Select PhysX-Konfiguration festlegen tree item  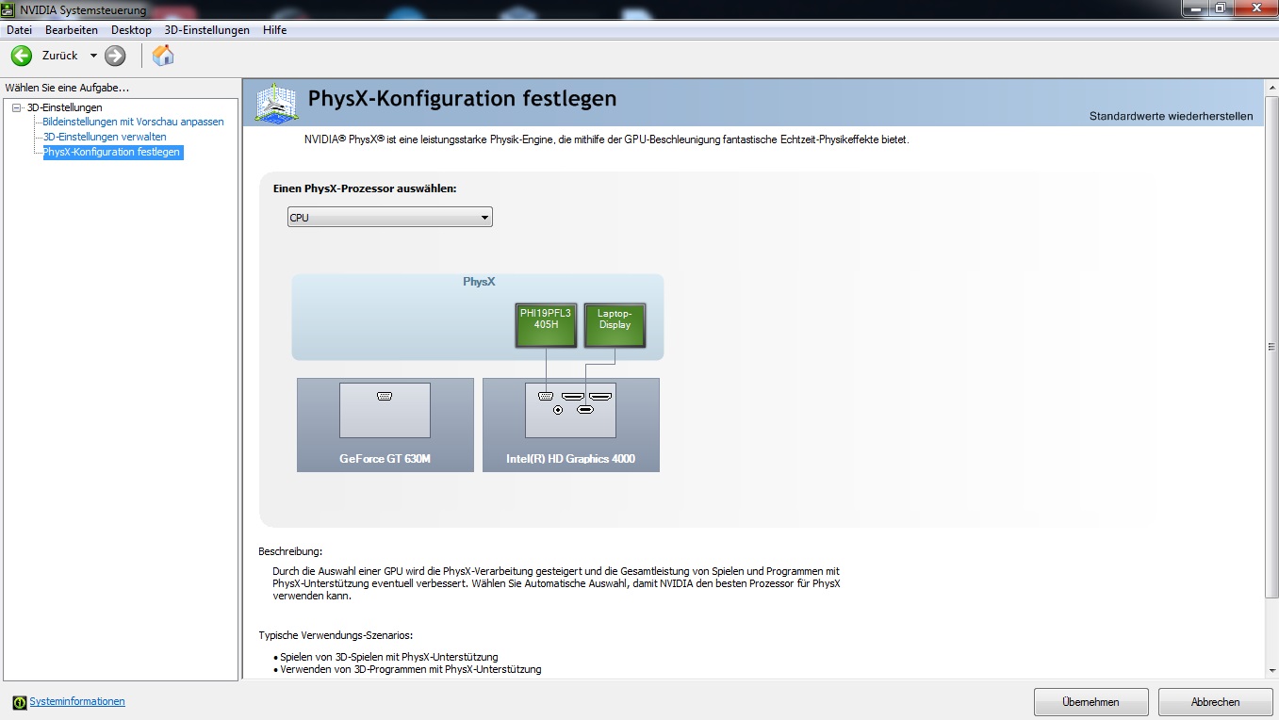click(x=111, y=152)
